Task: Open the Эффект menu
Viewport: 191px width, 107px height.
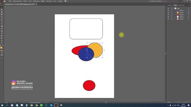Action: point(43,1)
